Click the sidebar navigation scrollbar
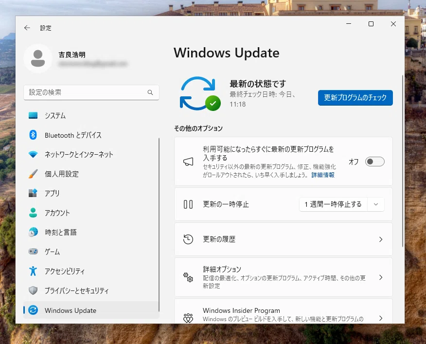This screenshot has height=344, width=426. click(159, 225)
